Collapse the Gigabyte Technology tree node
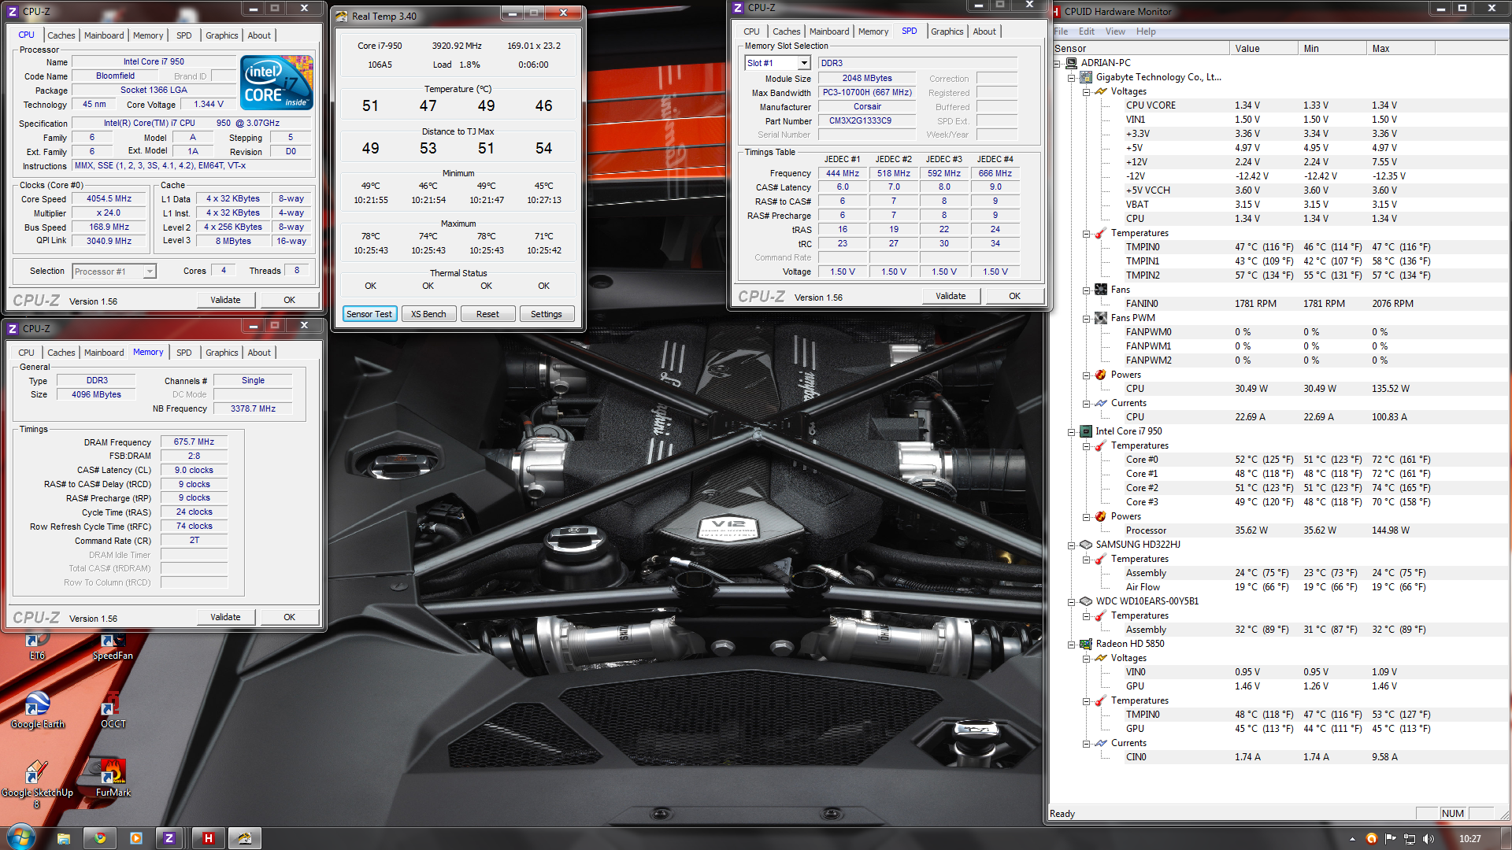Screen dimensions: 1512x850 1072,78
